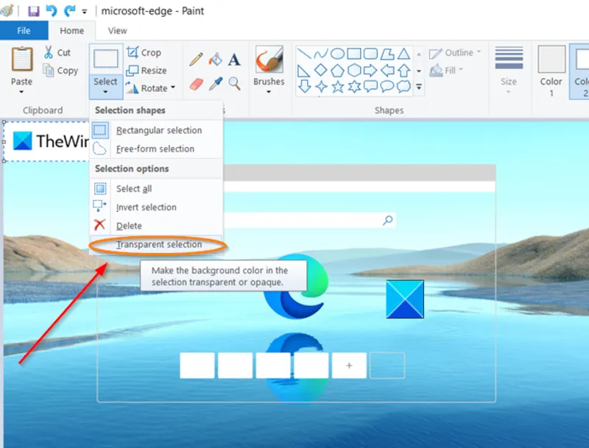
Task: Select the Diamond shape
Action: click(320, 70)
